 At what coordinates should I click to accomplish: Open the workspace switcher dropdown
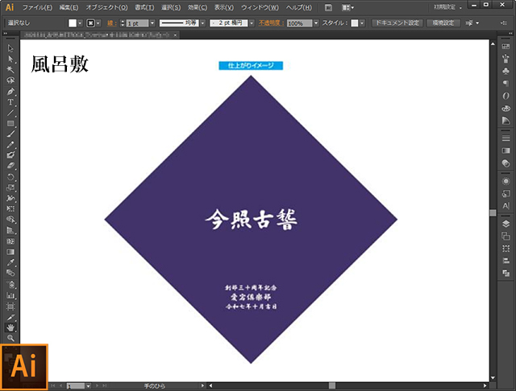(x=447, y=7)
